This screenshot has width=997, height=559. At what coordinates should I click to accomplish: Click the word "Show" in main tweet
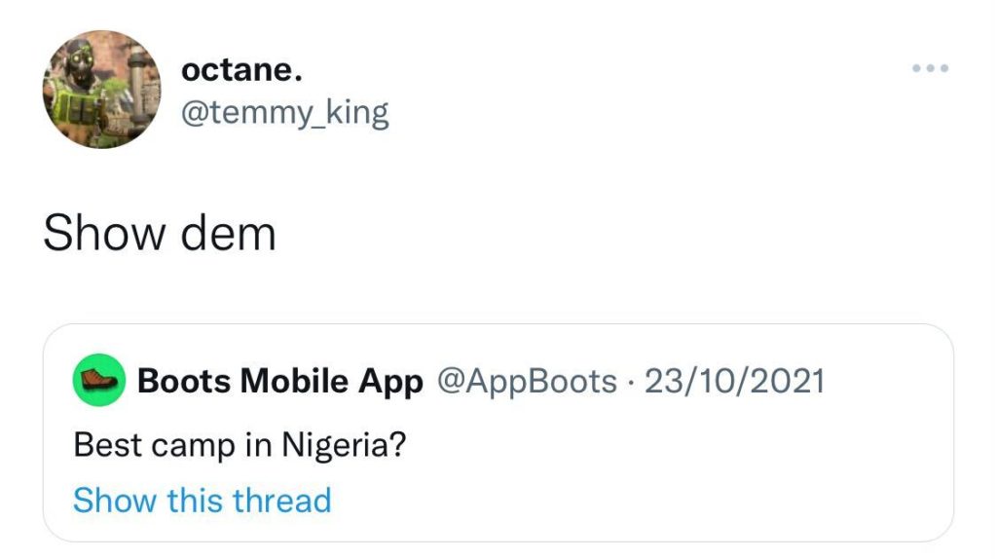[99, 234]
